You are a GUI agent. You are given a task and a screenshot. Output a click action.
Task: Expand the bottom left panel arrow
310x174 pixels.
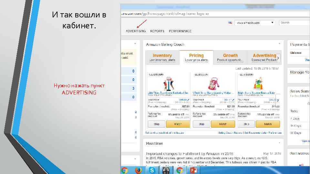[x=135, y=159]
